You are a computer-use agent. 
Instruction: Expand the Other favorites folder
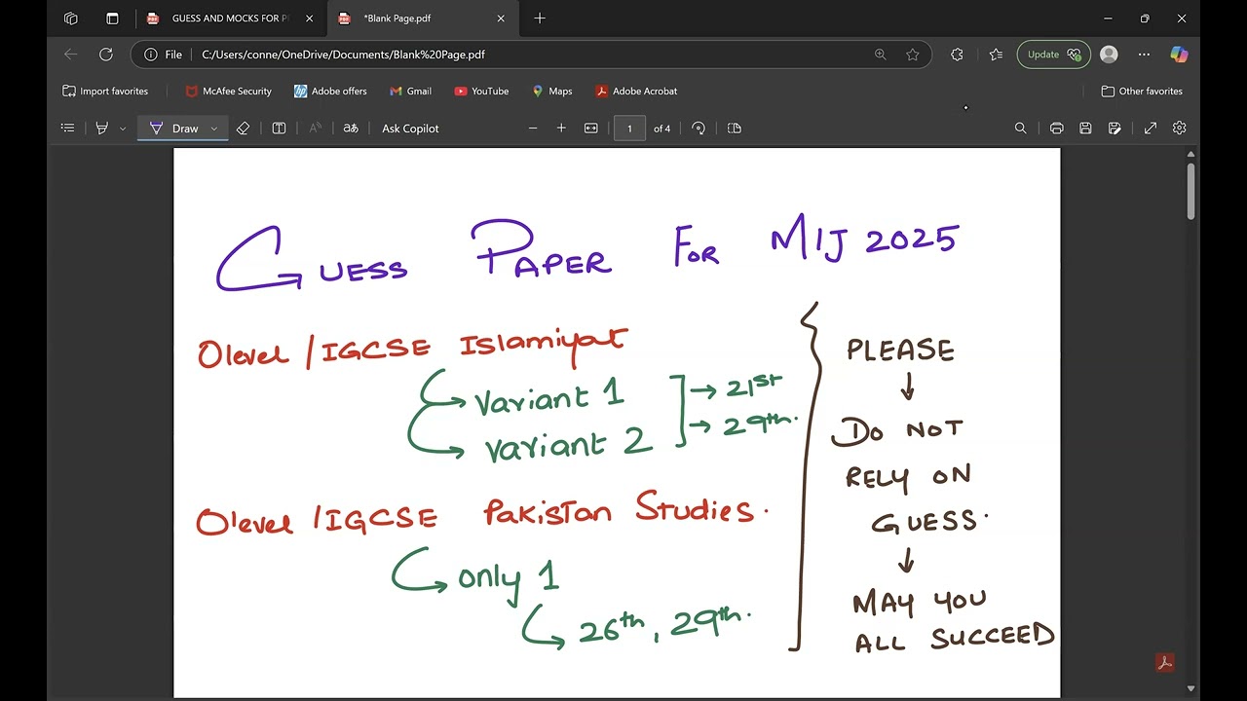[1142, 91]
